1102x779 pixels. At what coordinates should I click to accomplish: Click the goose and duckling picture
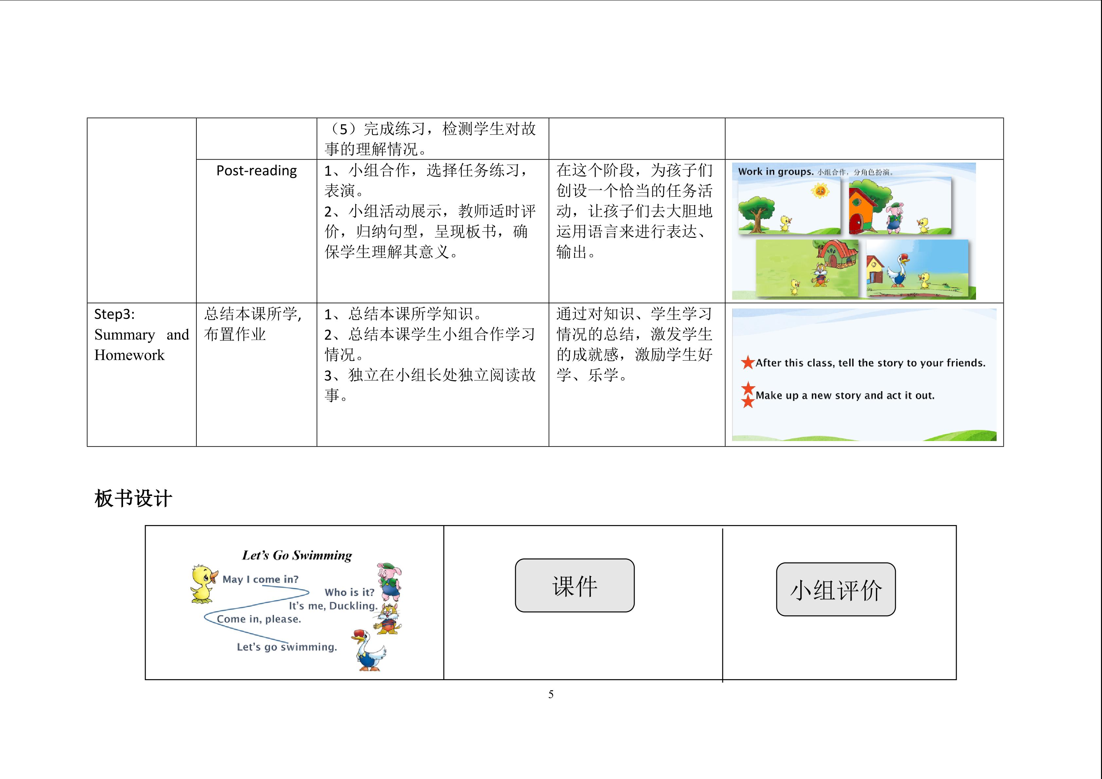click(x=917, y=268)
